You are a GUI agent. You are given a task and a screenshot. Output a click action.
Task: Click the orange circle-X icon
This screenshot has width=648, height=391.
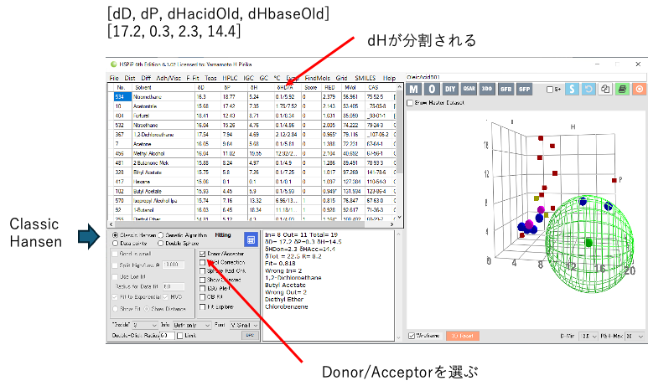coord(640,89)
